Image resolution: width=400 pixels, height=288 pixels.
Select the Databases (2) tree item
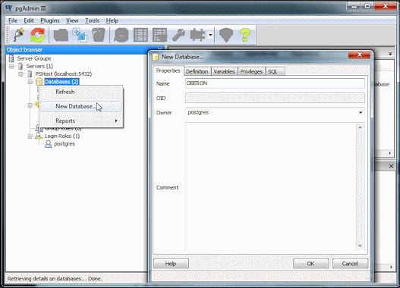(x=61, y=82)
